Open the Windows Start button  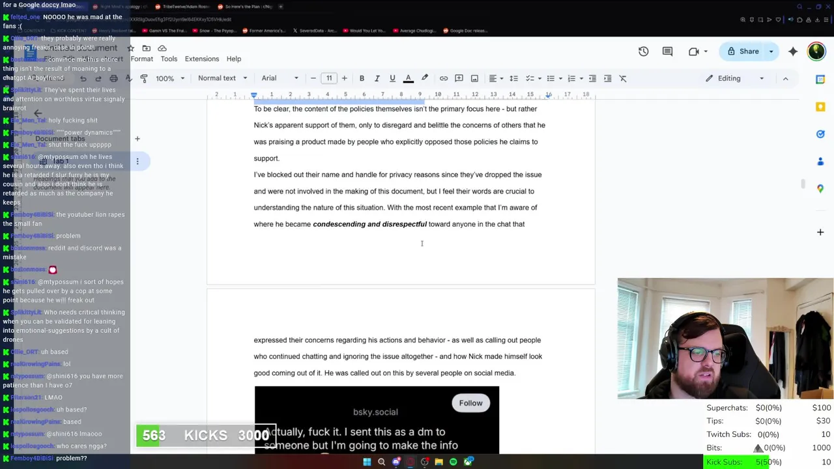pos(367,462)
